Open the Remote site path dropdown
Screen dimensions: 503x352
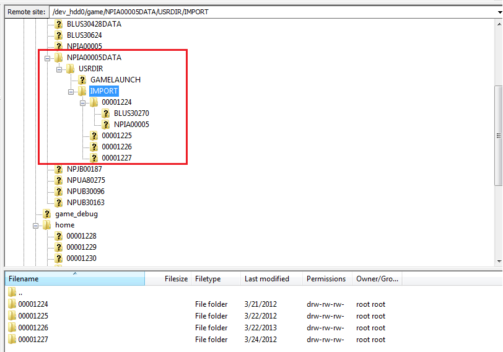[499, 12]
